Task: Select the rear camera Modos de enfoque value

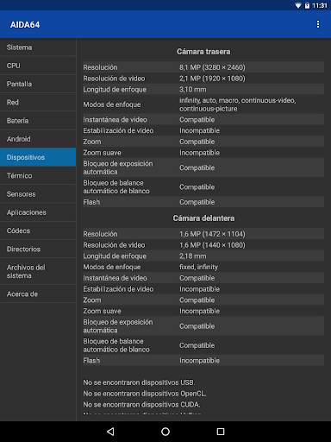Action: pyautogui.click(x=237, y=104)
